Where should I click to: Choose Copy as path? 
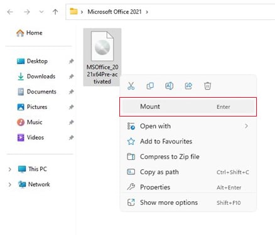point(188,172)
